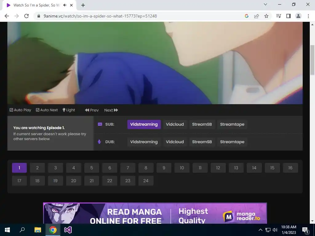315x236 pixels.
Task: Click the DUB microphone icon
Action: pyautogui.click(x=99, y=142)
